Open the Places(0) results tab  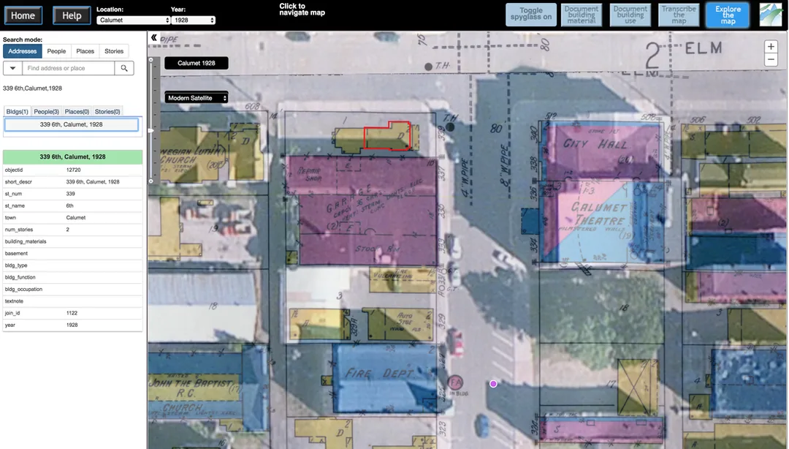77,111
